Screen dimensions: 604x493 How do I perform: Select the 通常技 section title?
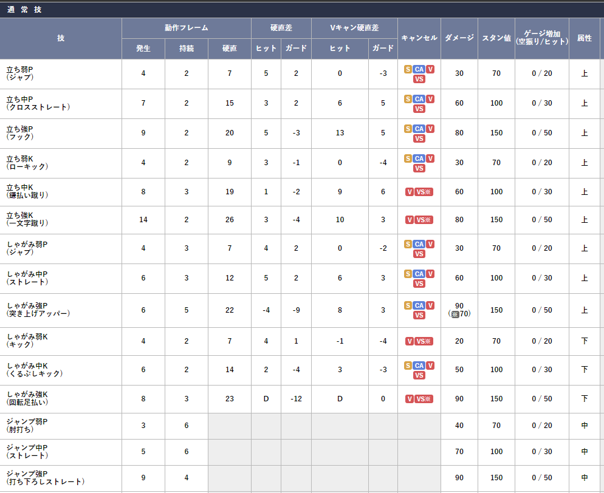tap(24, 10)
